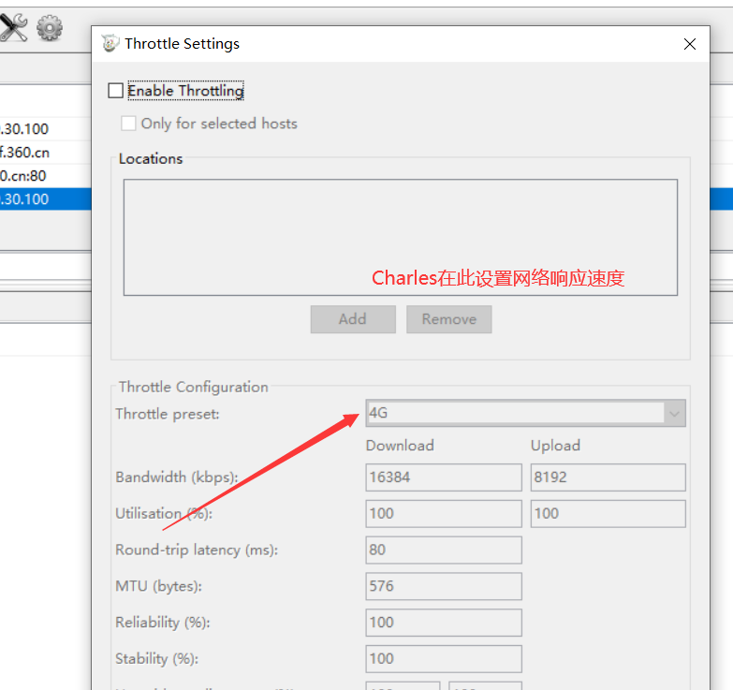Click the Upload utilisation field
This screenshot has width=733, height=690.
608,514
